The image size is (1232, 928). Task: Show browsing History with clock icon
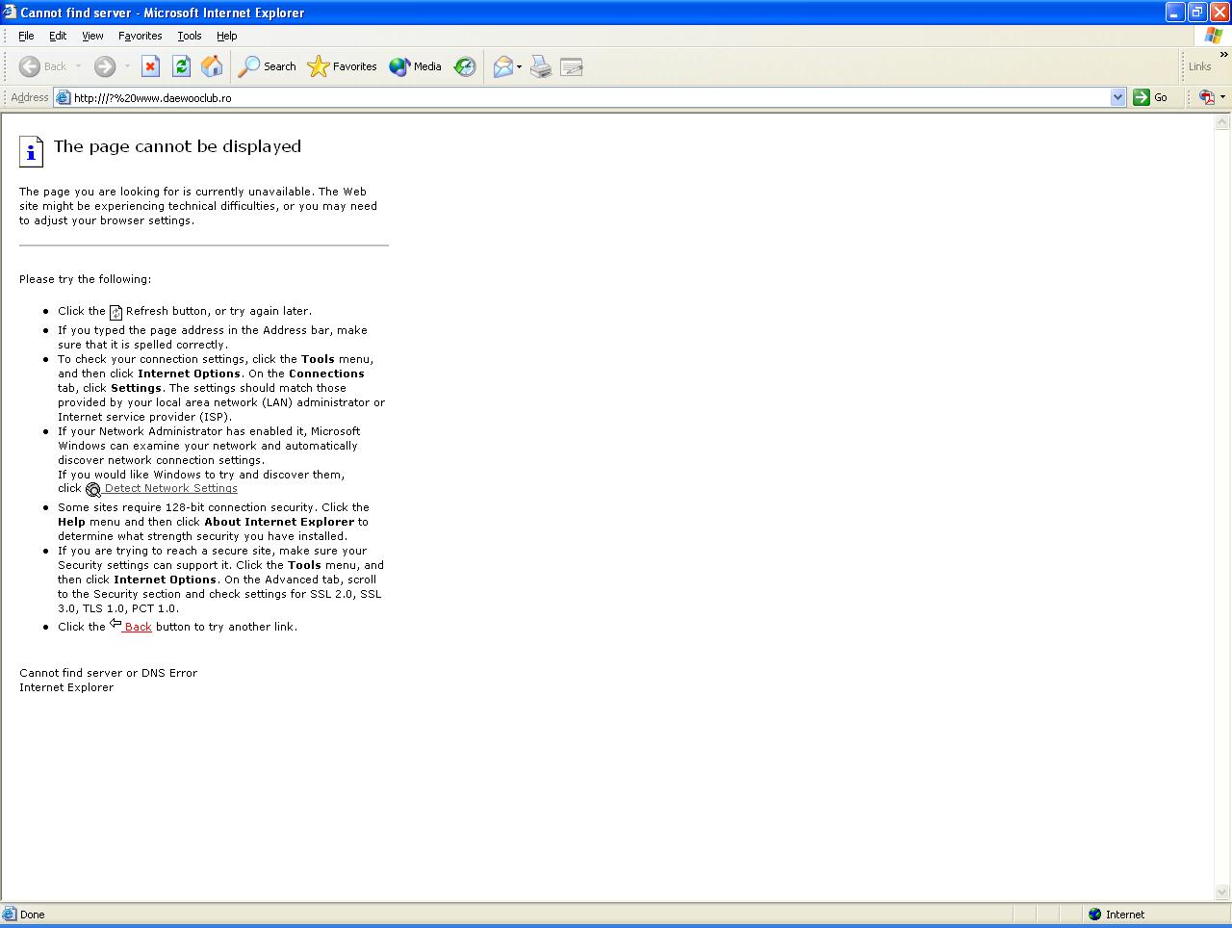pos(465,66)
